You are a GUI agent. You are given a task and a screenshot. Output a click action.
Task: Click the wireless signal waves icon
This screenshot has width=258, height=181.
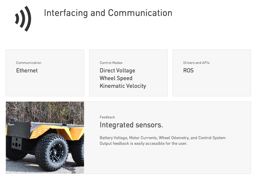click(23, 18)
